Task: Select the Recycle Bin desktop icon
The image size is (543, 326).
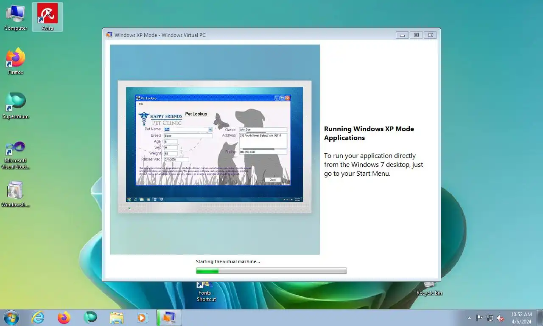Action: pos(429,289)
